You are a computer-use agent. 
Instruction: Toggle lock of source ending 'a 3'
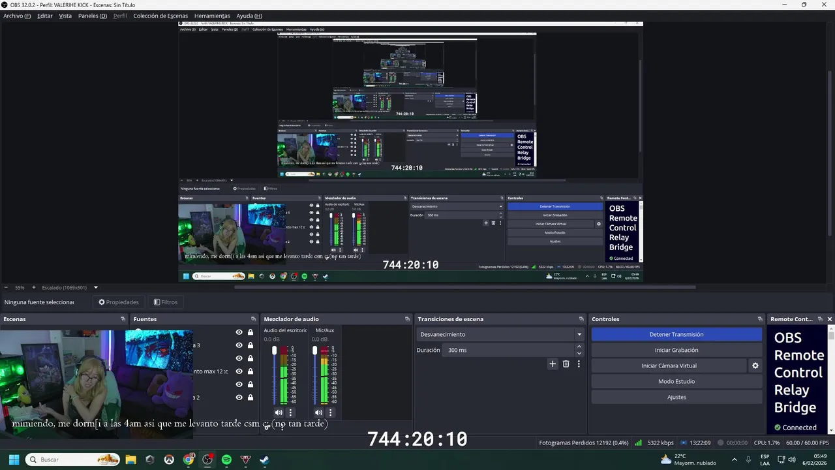[250, 345]
